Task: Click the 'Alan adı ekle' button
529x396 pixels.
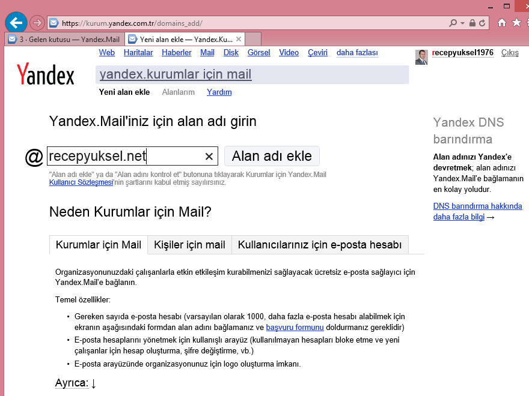Action: pyautogui.click(x=272, y=156)
